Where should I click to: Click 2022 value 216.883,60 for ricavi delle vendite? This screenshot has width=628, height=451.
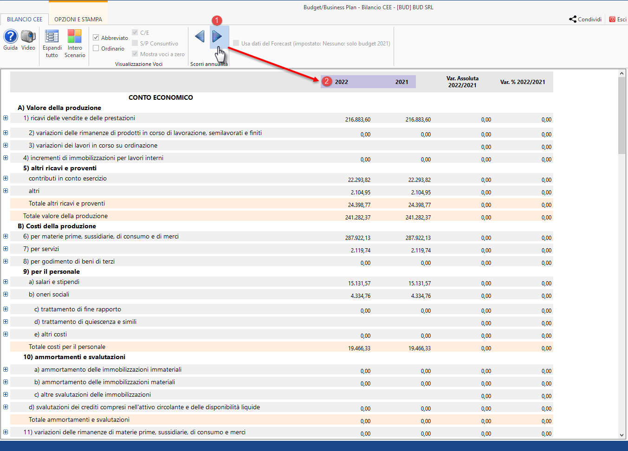358,119
